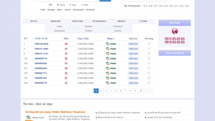Select the Tất cả price radio
Viewport: 215px width, 121px height.
click(x=58, y=5)
